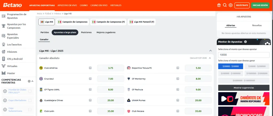Add favorite competition with plus icon
The width and height of the screenshot is (273, 116).
29,81
